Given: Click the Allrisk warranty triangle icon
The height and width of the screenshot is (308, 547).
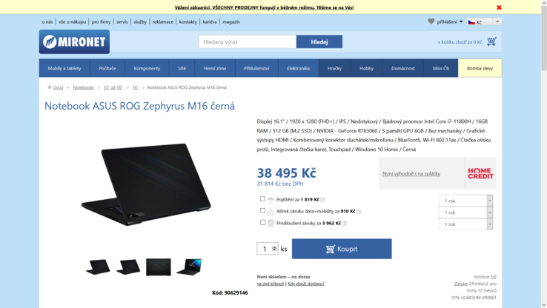Looking at the screenshot, I should pyautogui.click(x=271, y=212).
